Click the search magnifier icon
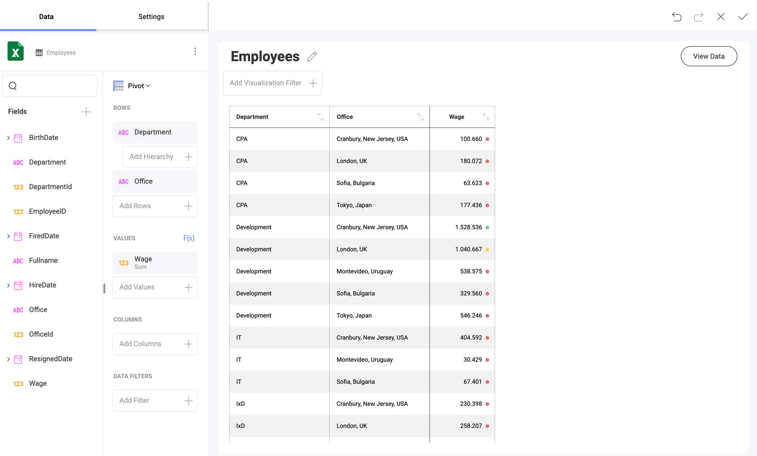This screenshot has width=757, height=456. [x=13, y=86]
